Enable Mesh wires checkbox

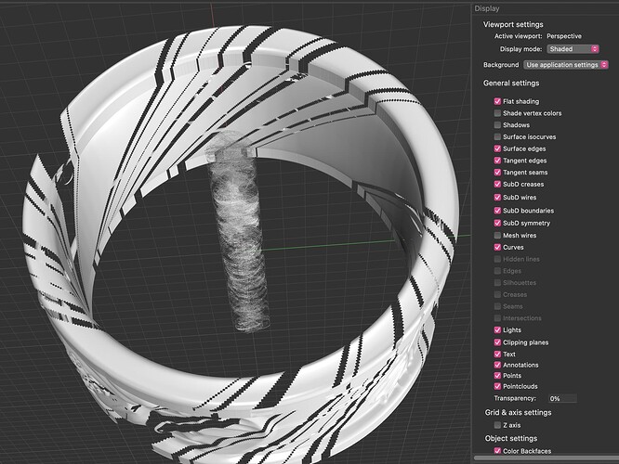pos(497,236)
